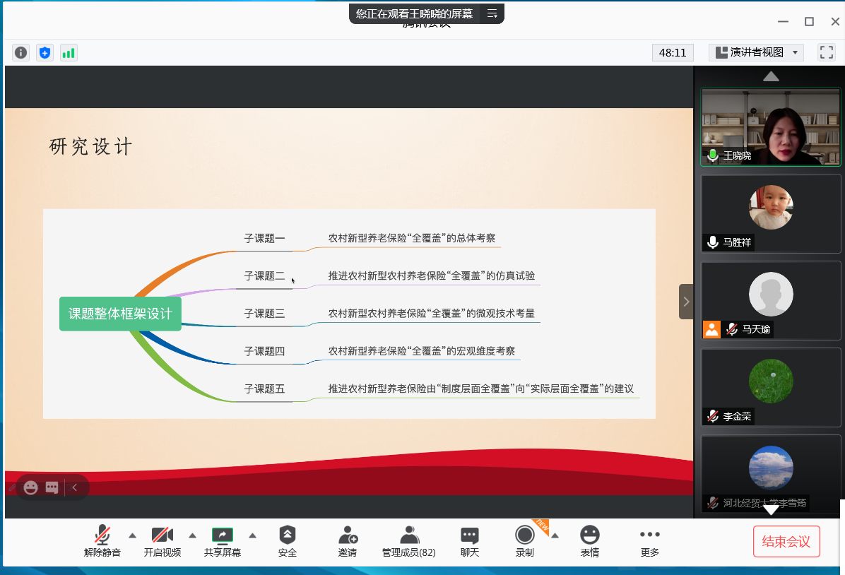This screenshot has height=575, width=845.
Task: Open the meeting info icon
Action: pos(21,52)
